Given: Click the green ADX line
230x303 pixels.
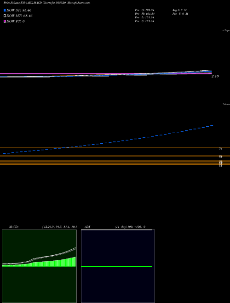Looking at the screenshot, I should 116,266.
